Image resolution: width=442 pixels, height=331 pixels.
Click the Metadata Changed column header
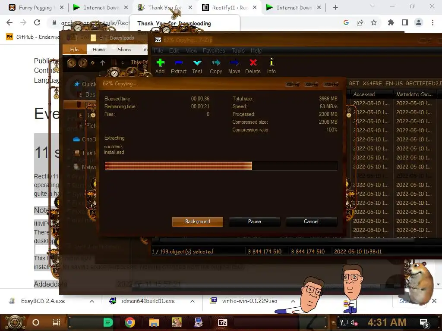tap(414, 94)
